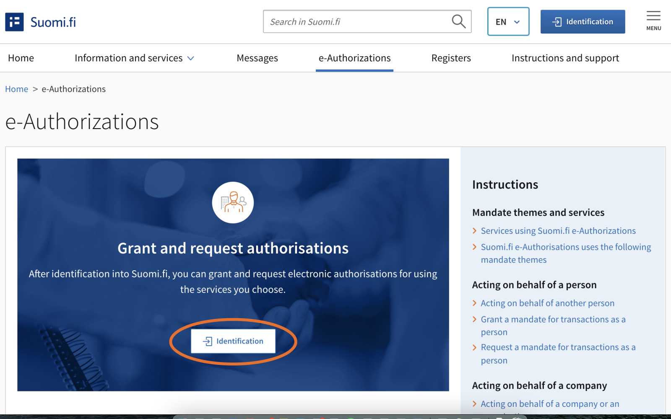Open Grant a mandate for transactions link

553,326
